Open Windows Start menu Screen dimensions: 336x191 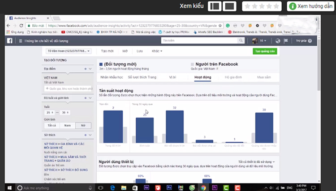(9, 188)
